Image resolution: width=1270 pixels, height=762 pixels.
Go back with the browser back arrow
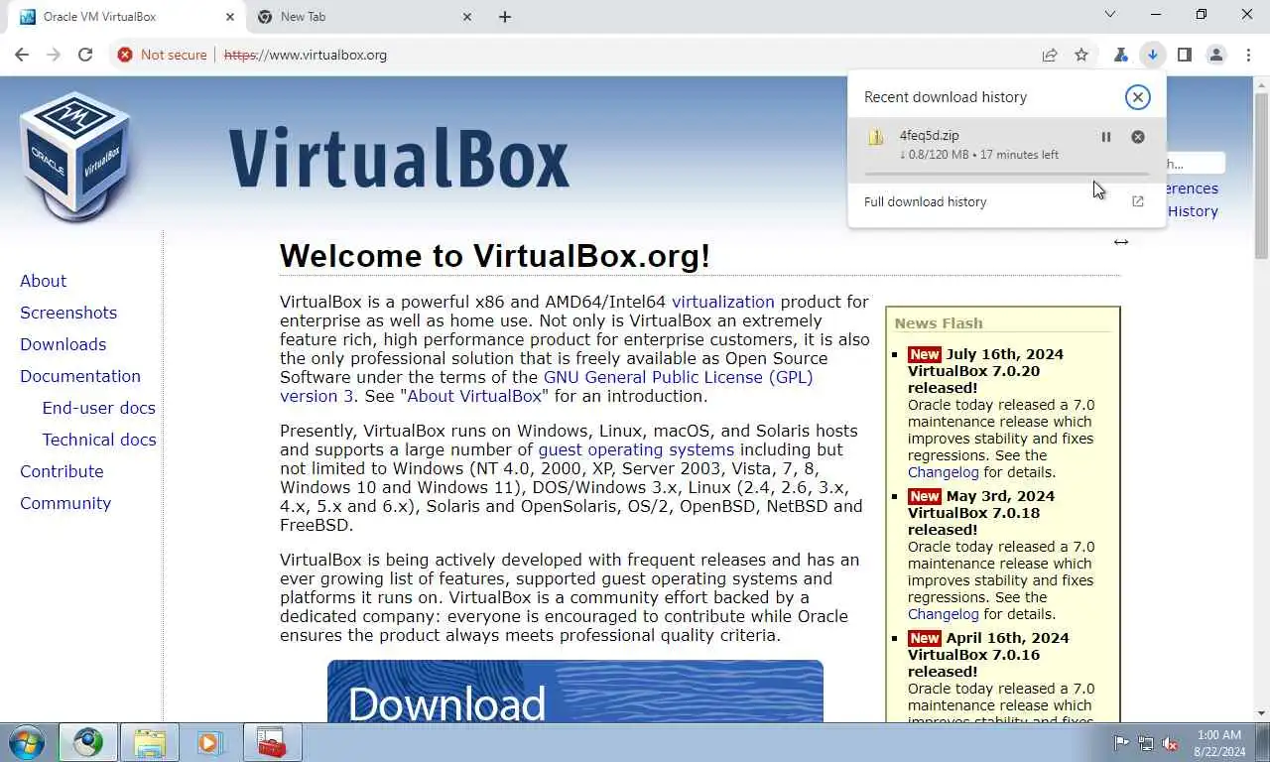point(22,55)
